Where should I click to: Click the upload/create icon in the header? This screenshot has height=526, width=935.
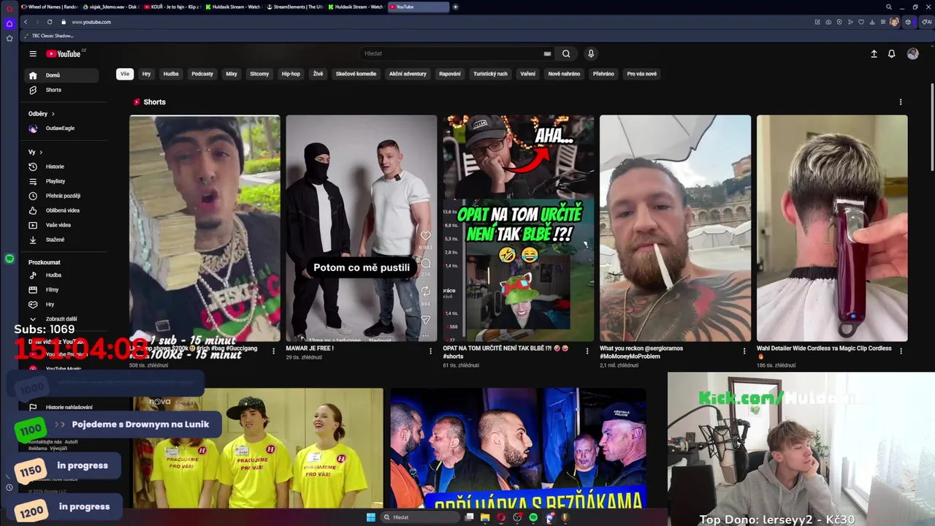(874, 53)
